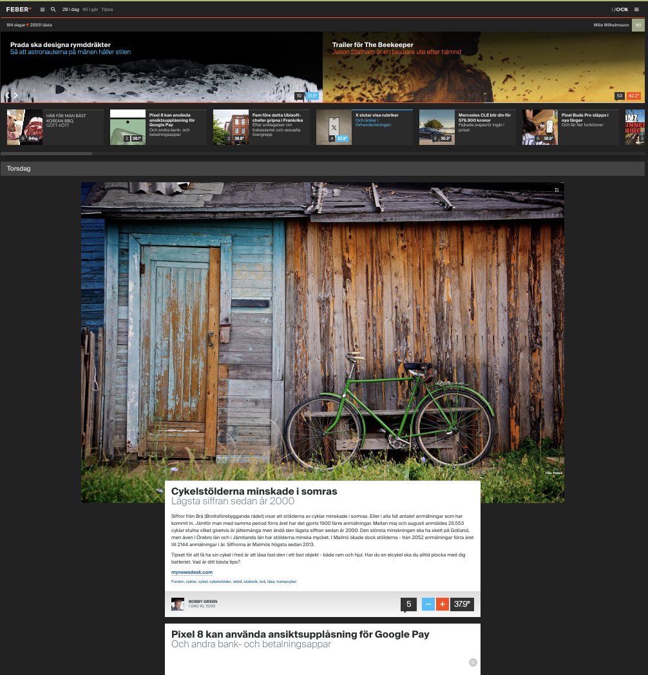Click the 37.9° temperature badge
Viewport: 648px width, 675px height.
click(462, 604)
